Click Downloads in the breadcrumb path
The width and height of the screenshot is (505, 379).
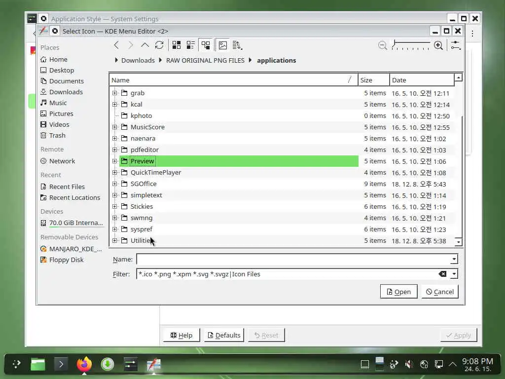(138, 61)
